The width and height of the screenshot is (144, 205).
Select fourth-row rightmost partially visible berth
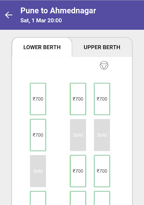pyautogui.click(x=102, y=198)
